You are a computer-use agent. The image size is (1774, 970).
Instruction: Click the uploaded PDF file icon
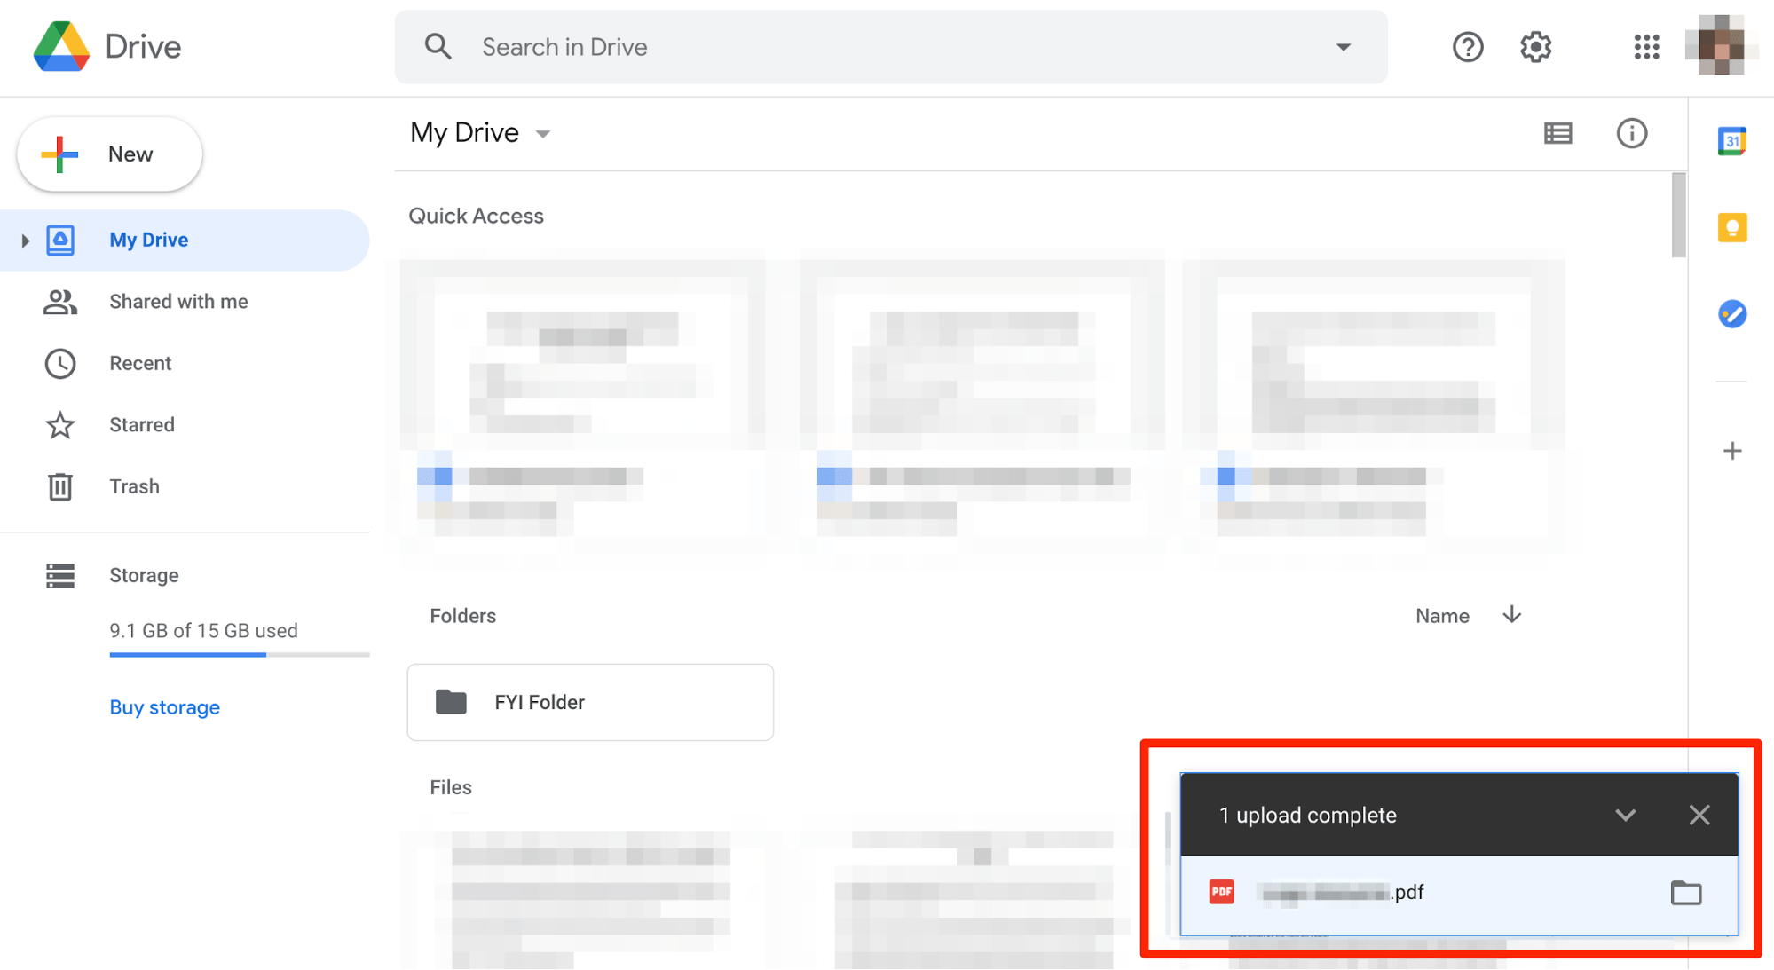pos(1222,893)
